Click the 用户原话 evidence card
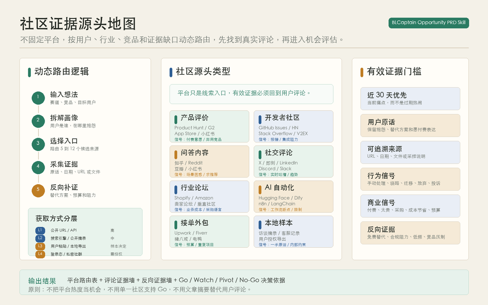 click(410, 125)
